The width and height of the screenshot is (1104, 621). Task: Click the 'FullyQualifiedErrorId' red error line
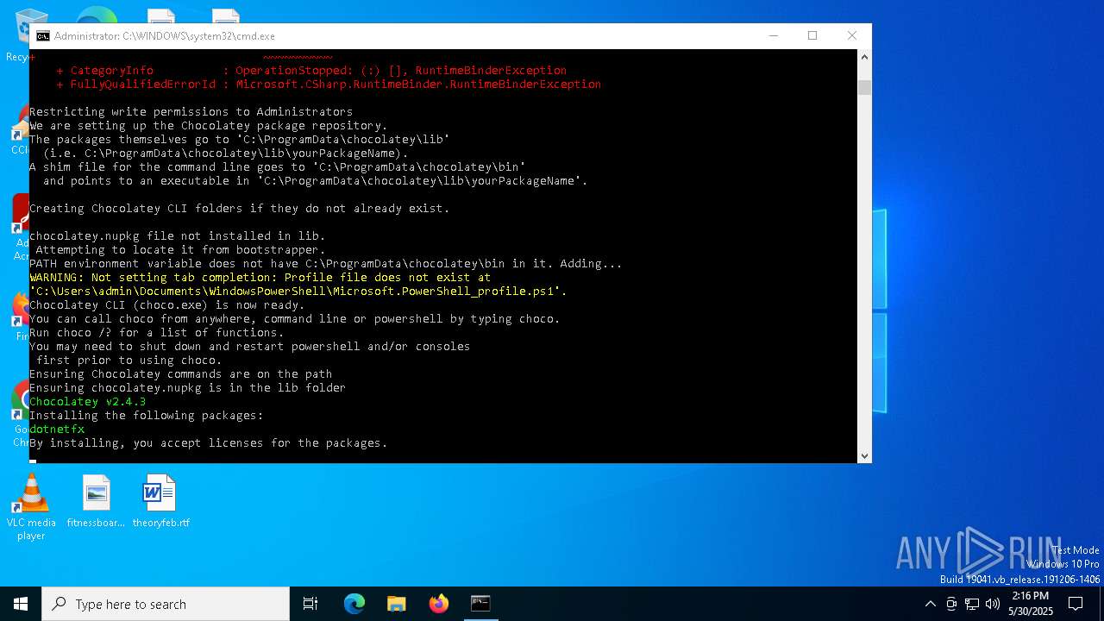[x=329, y=84]
